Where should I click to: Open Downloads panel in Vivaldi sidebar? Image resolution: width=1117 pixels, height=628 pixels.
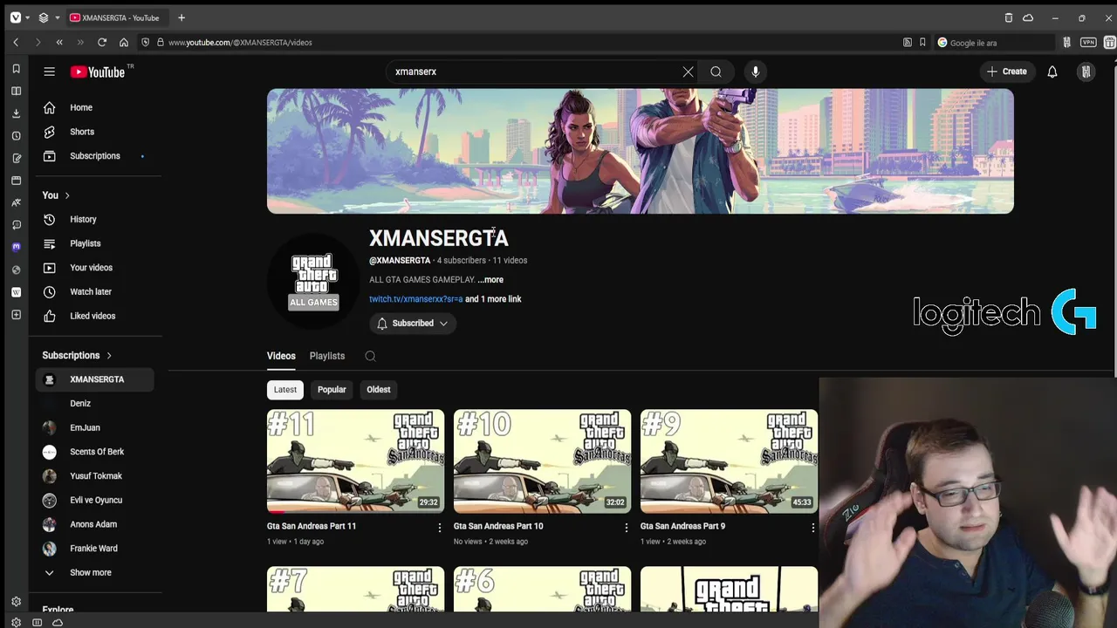[x=16, y=113]
